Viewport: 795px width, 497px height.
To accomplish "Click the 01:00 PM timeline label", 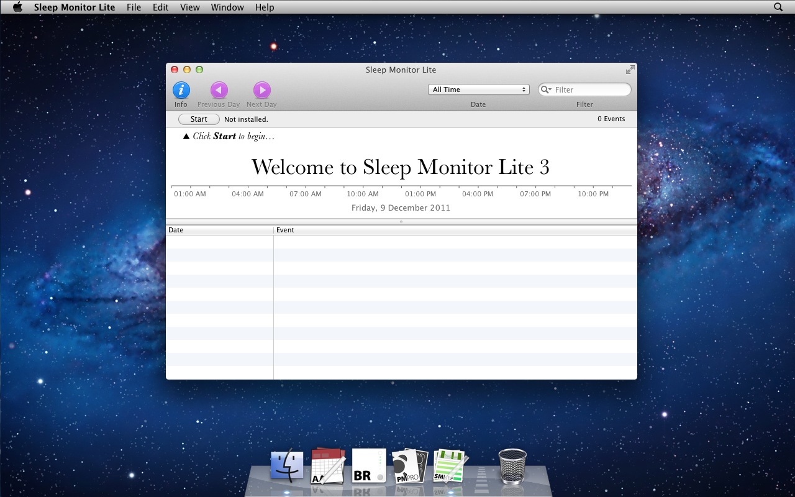I will pos(420,194).
